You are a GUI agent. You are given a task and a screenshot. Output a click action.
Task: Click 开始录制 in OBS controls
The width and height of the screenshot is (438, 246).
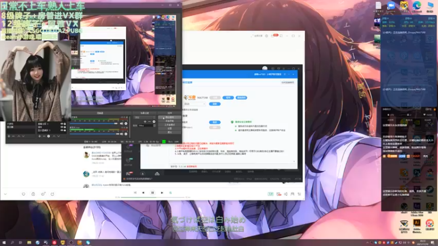click(x=170, y=121)
